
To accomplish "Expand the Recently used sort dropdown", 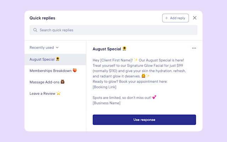I will [x=44, y=48].
